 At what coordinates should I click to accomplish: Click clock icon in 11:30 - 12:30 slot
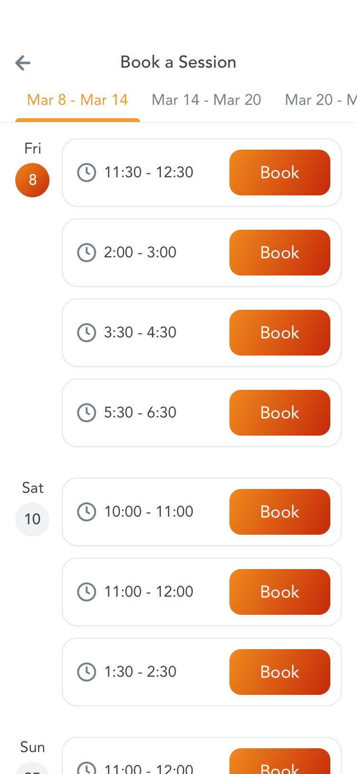pos(87,173)
